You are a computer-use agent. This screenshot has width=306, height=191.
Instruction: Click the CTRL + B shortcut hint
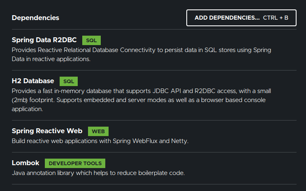point(276,18)
